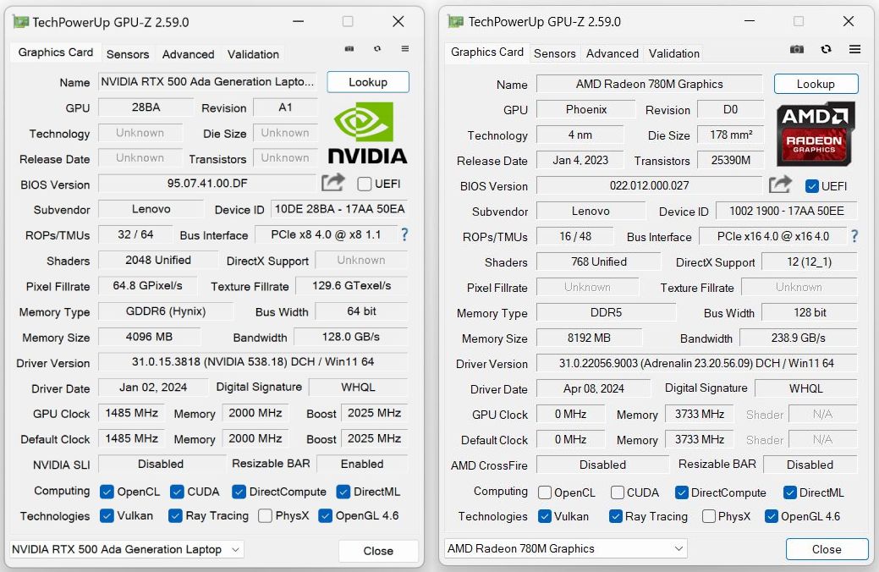The height and width of the screenshot is (572, 879).
Task: Click Resizable BAR value Enabled, NVIDIA window
Action: 362,465
